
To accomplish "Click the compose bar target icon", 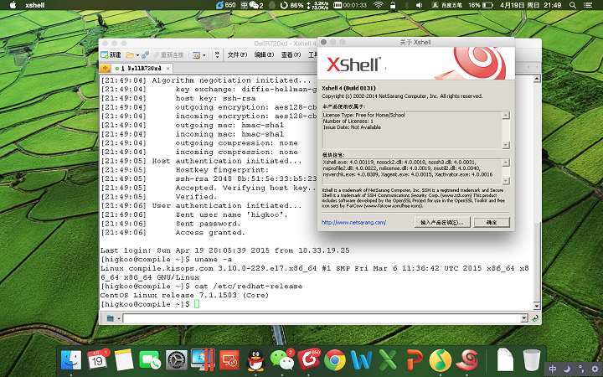I will point(111,318).
